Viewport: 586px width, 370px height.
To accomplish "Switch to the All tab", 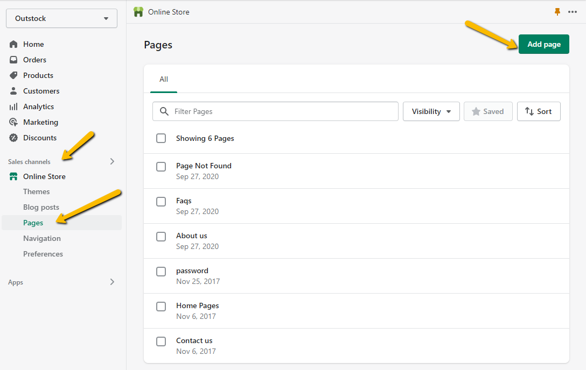I will [x=164, y=79].
